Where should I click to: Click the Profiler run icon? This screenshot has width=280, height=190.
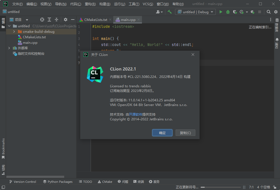(242, 12)
